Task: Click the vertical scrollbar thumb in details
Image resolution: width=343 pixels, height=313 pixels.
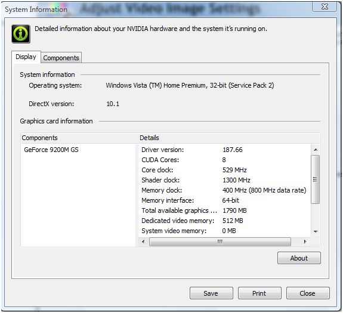Action: coord(315,179)
